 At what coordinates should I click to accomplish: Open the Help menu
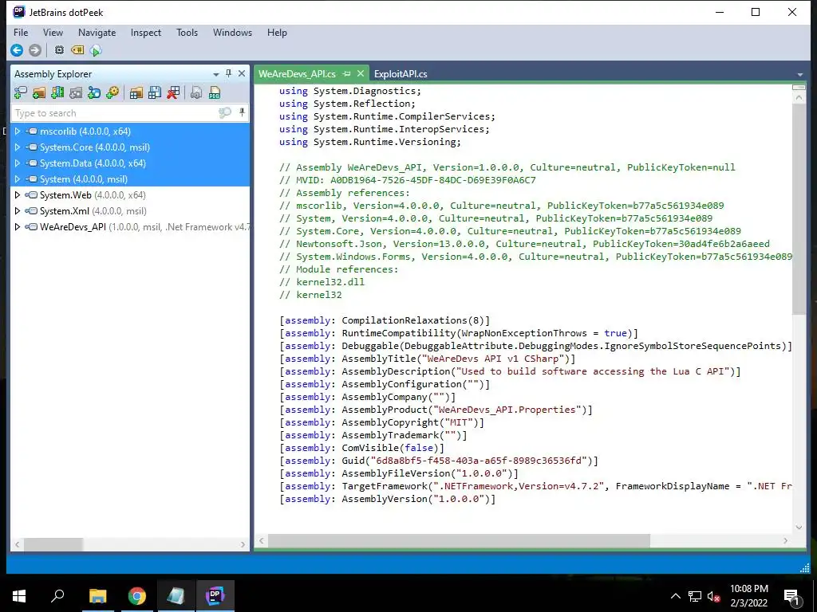coord(277,32)
